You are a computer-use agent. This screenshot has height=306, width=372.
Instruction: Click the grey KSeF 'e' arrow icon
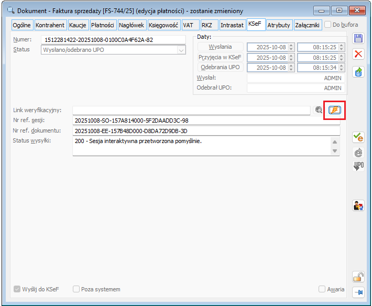coord(358,152)
